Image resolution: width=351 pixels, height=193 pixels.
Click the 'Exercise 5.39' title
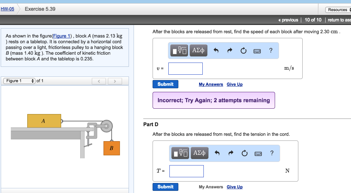(40, 9)
